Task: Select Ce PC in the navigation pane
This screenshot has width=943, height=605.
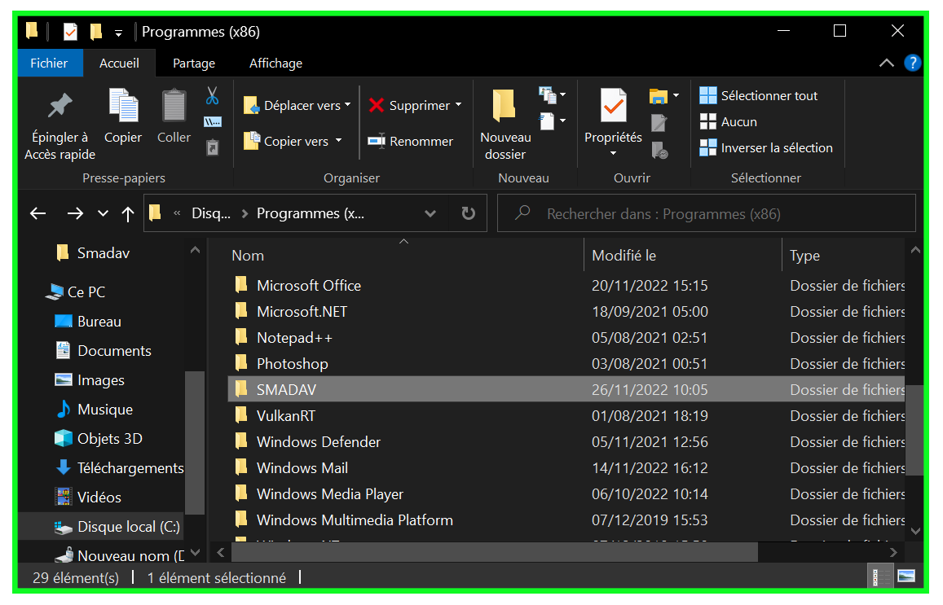Action: (77, 292)
